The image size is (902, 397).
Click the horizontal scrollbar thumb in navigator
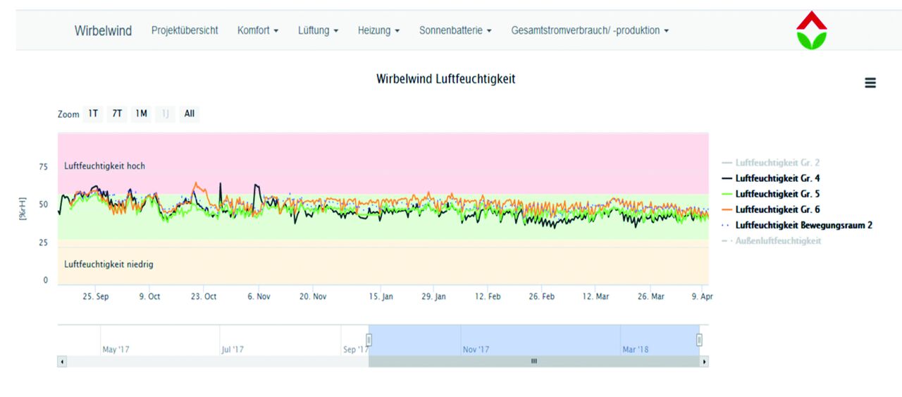(x=533, y=361)
